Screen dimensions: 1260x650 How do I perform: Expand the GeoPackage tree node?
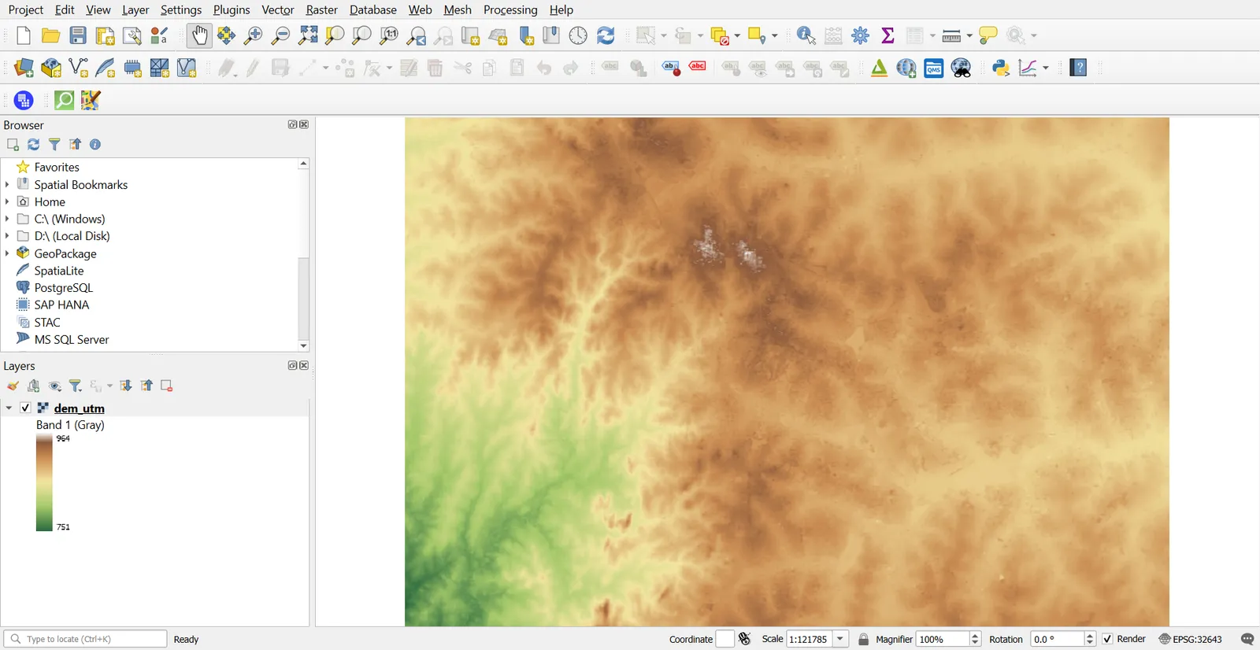[x=7, y=253]
